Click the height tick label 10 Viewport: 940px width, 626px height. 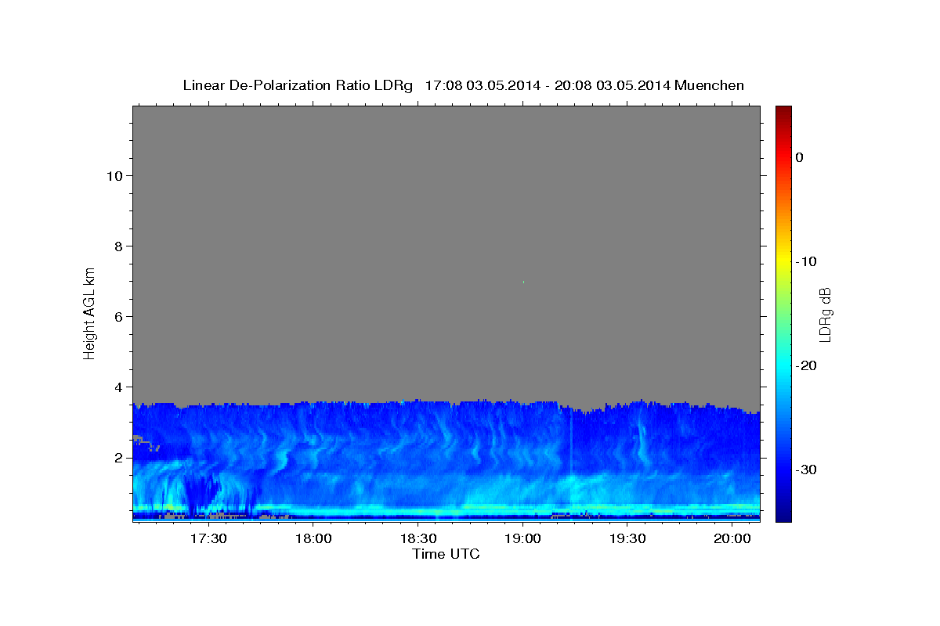click(114, 175)
